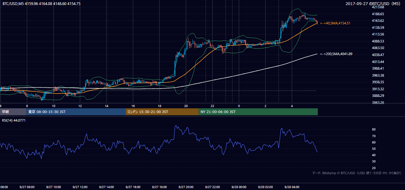Click hour label 8 under price chart
This screenshot has height=190, width=405.
point(27,106)
